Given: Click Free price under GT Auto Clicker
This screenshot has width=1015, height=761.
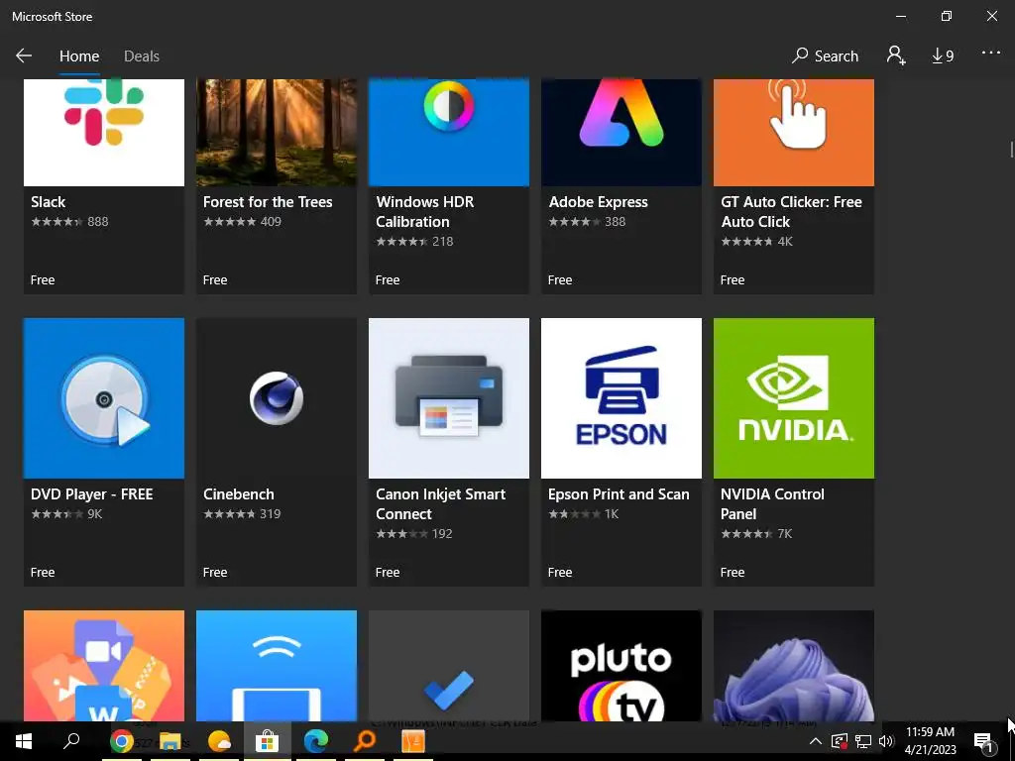Looking at the screenshot, I should (733, 280).
